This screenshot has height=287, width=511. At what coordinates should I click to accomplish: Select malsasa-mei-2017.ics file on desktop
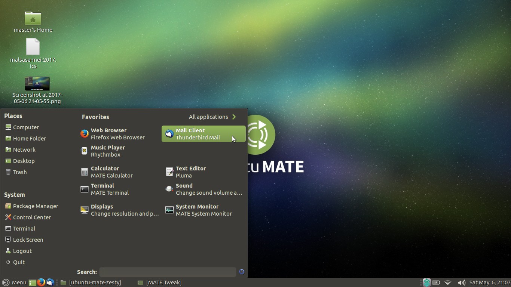point(33,53)
